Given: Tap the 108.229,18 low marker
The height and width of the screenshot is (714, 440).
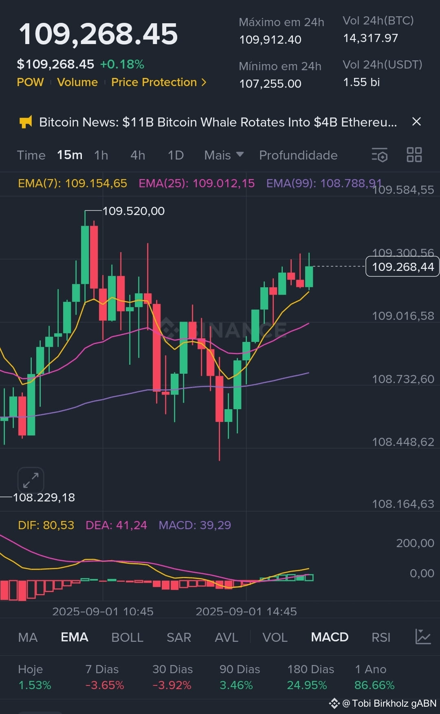Looking at the screenshot, I should 44,497.
